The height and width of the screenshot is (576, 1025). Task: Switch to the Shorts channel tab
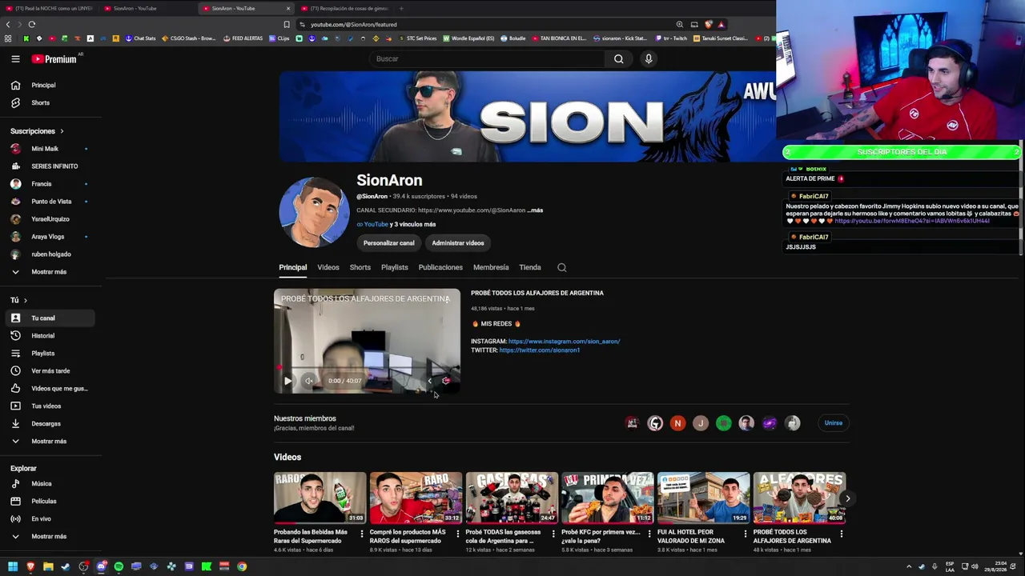click(360, 267)
